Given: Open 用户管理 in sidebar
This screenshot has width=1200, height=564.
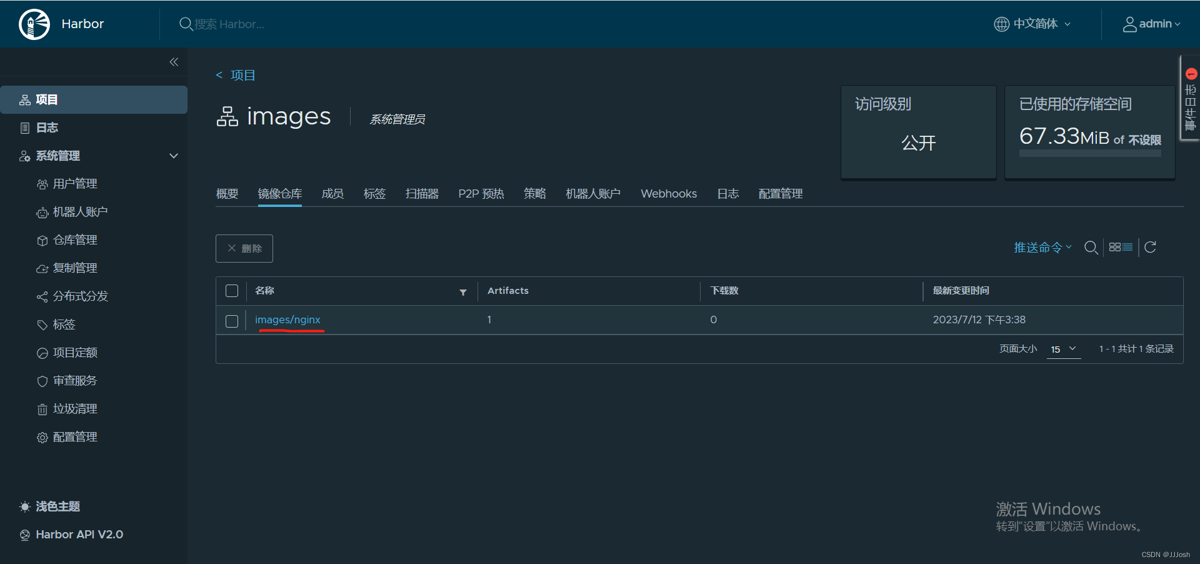Looking at the screenshot, I should 75,184.
